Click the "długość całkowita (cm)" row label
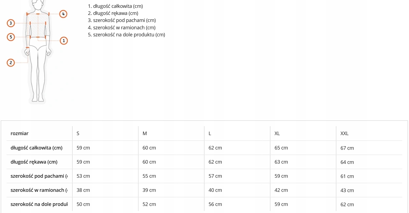The width and height of the screenshot is (409, 213). [36, 148]
